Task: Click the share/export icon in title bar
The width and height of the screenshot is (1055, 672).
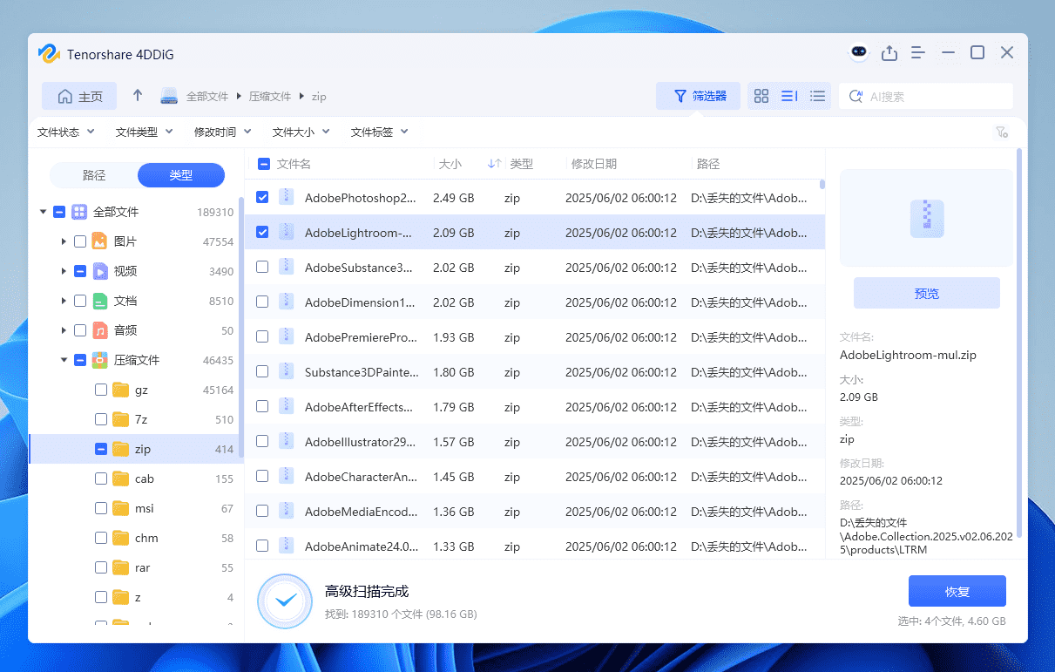Action: pos(889,52)
